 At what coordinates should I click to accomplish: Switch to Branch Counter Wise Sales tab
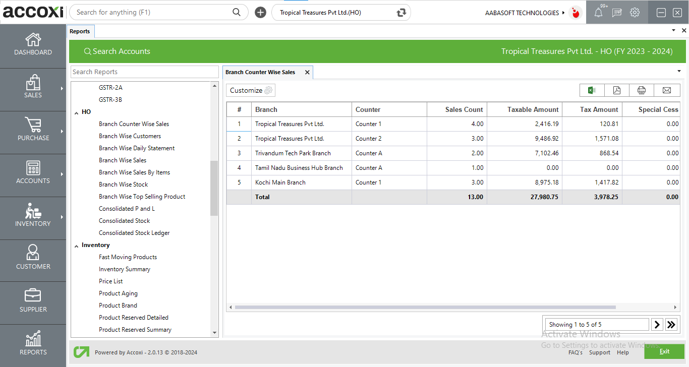tap(260, 72)
